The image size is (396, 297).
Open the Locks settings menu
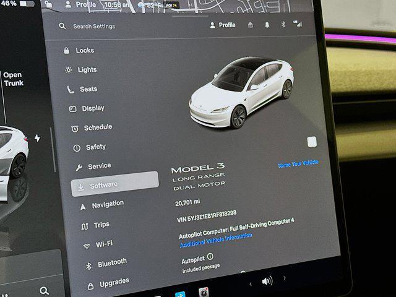79,51
